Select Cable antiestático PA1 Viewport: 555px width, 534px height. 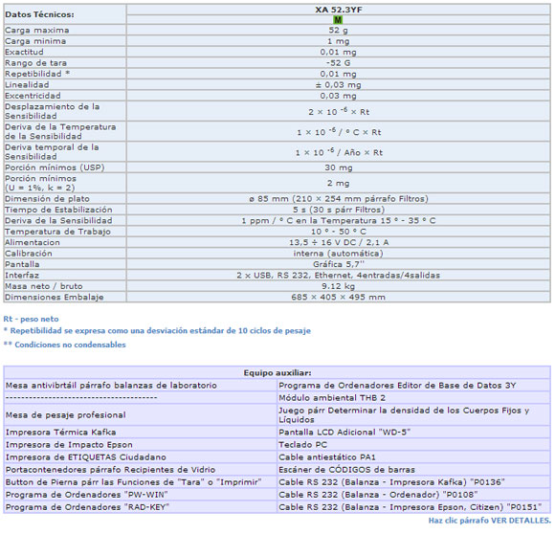(x=327, y=456)
